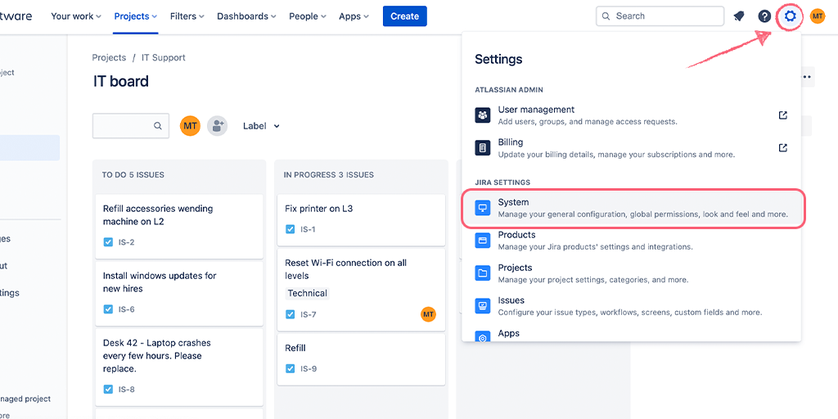The height and width of the screenshot is (419, 838).
Task: Expand the Projects menu in navbar
Action: tap(135, 16)
